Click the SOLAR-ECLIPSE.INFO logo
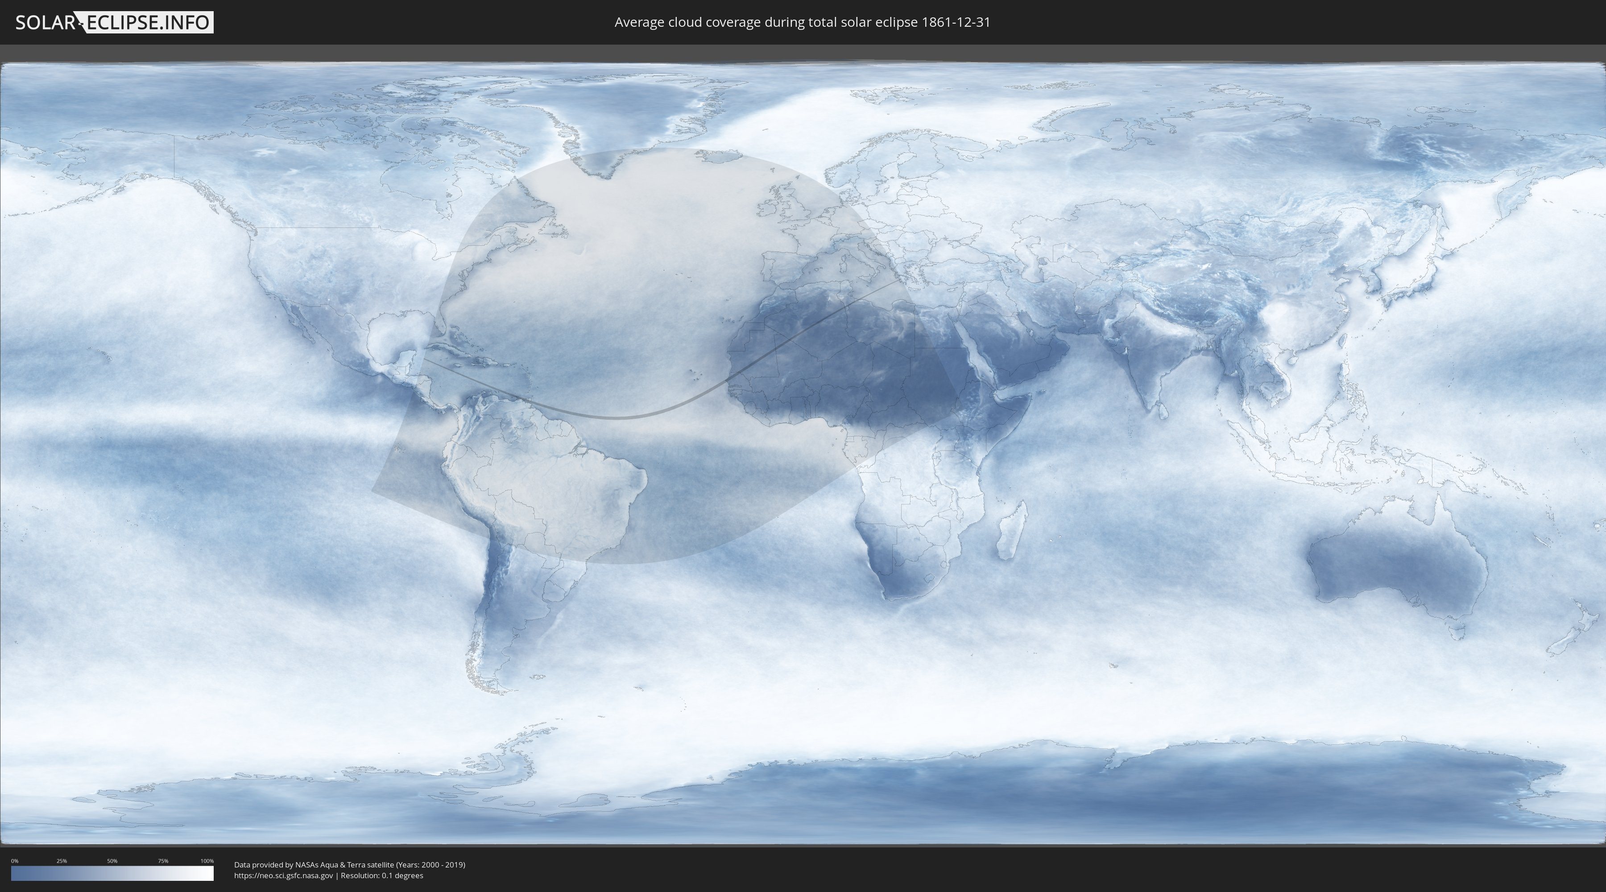Viewport: 1606px width, 892px height. [x=114, y=22]
